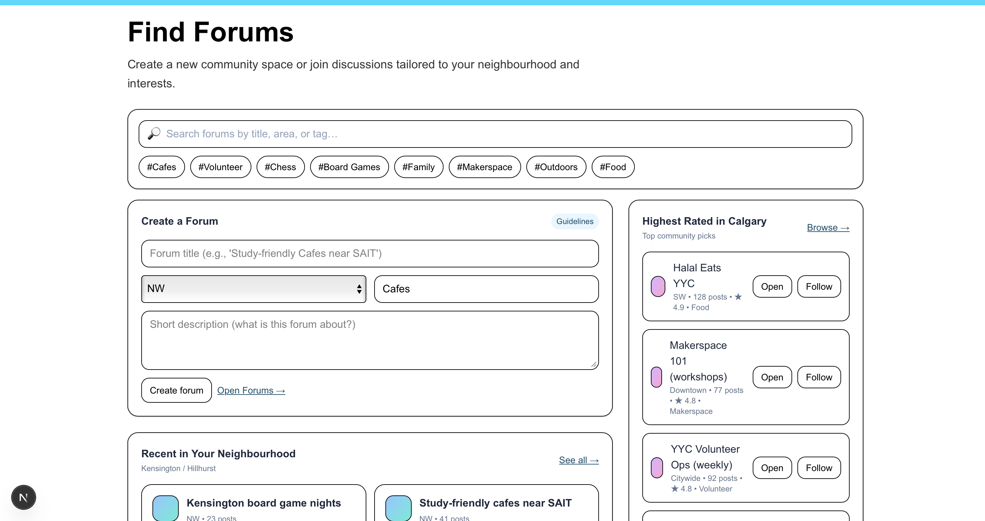985x521 pixels.
Task: Toggle the #Board Games tag chip
Action: click(349, 167)
